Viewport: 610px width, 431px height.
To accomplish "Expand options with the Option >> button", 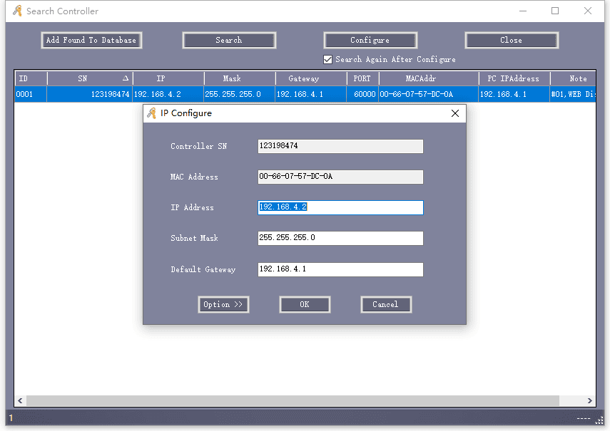I will tap(223, 305).
